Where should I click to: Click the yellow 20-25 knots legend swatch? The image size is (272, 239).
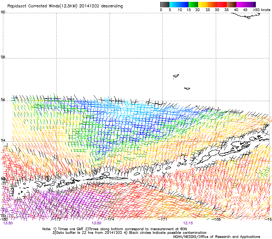tap(203, 4)
